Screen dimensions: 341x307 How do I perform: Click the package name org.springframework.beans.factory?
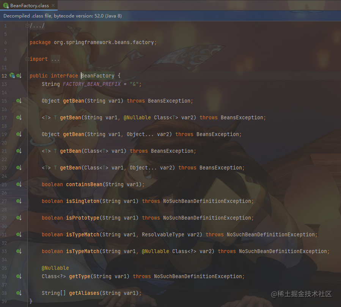[x=104, y=42]
